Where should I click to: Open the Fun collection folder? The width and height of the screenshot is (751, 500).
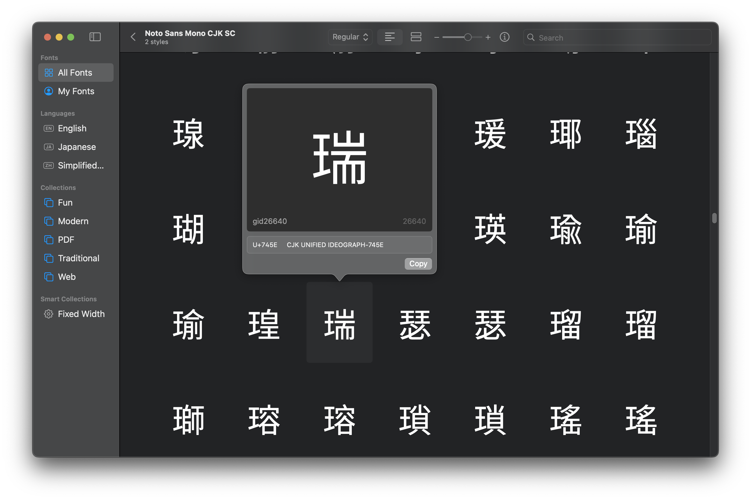[65, 202]
